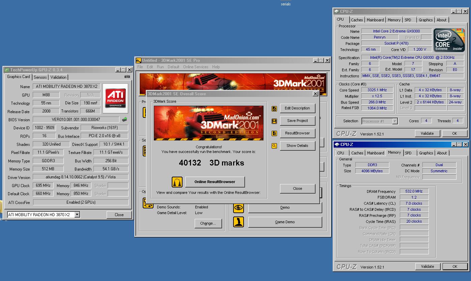
Task: Click OK in the CPU-Z memory timings window
Action: [454, 266]
